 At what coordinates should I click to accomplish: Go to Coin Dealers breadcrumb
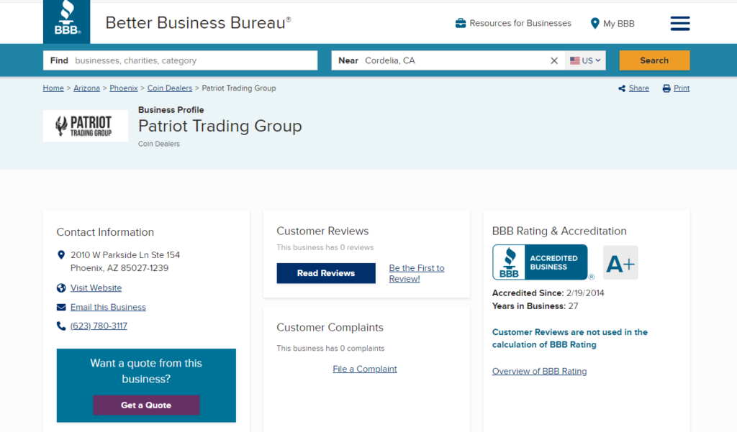(170, 88)
